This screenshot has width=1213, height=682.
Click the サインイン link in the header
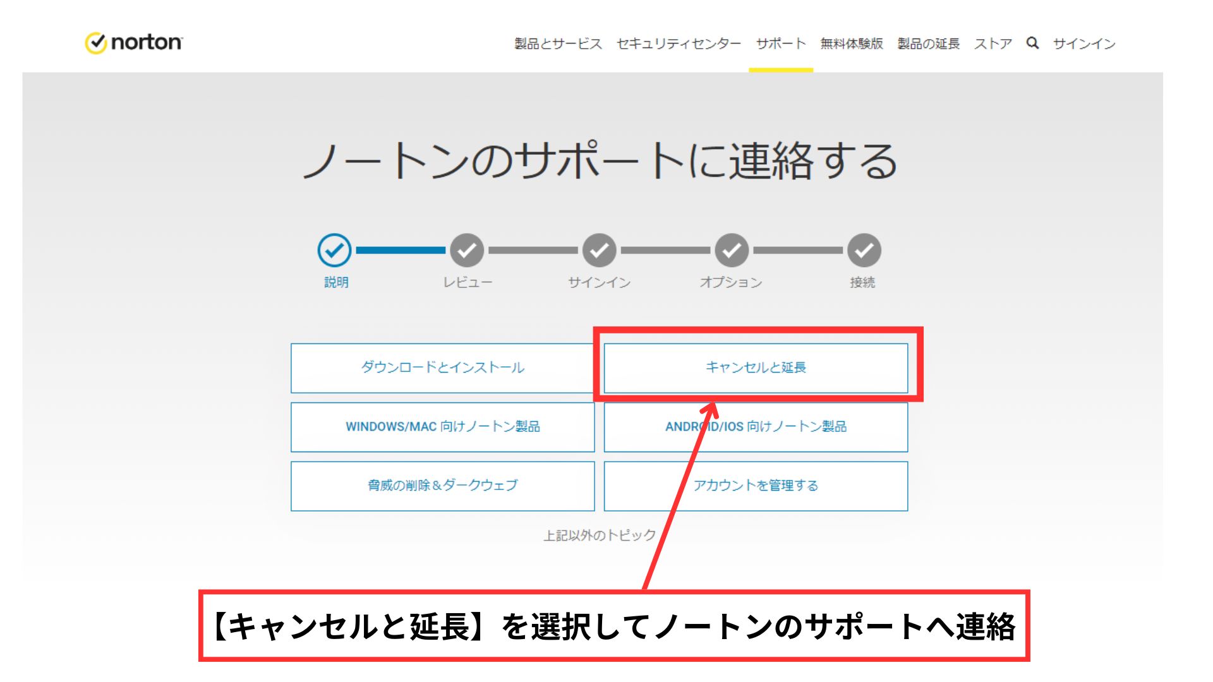click(x=1084, y=44)
